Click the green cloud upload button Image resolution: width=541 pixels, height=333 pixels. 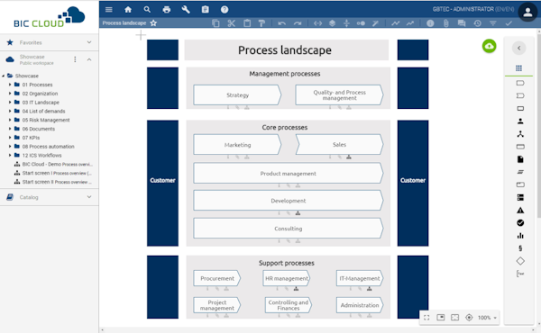click(x=490, y=46)
